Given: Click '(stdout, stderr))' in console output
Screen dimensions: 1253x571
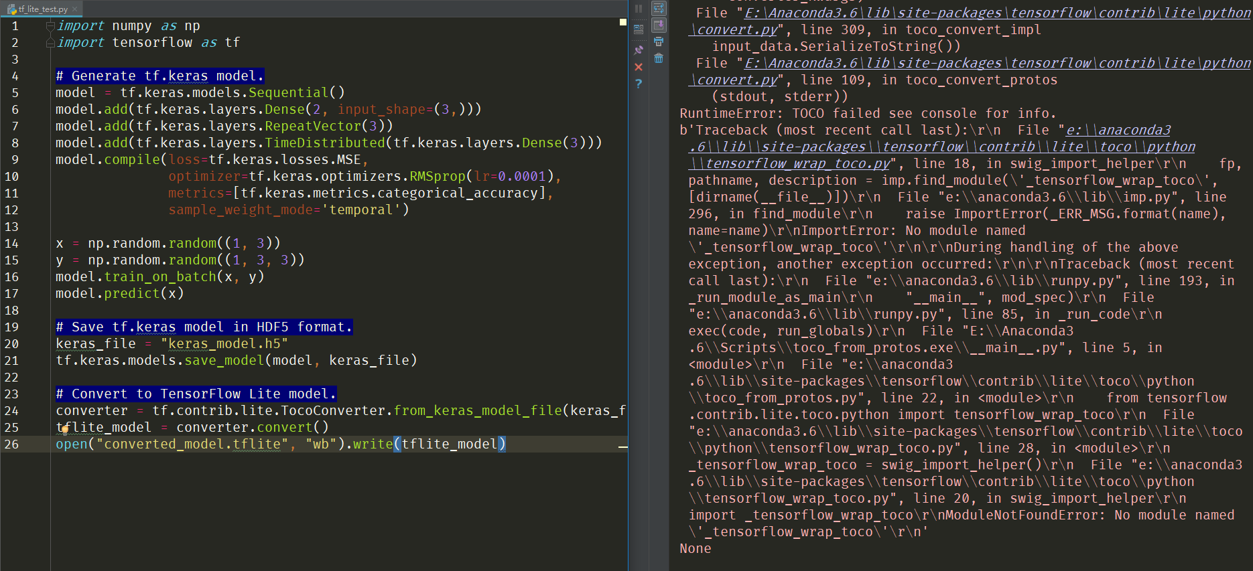Looking at the screenshot, I should tap(780, 96).
